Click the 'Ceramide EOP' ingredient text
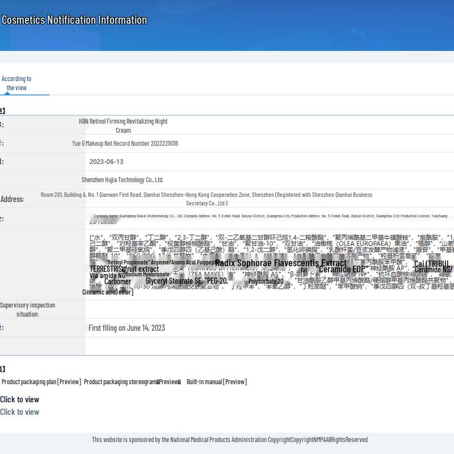The image size is (454, 454). (x=343, y=269)
